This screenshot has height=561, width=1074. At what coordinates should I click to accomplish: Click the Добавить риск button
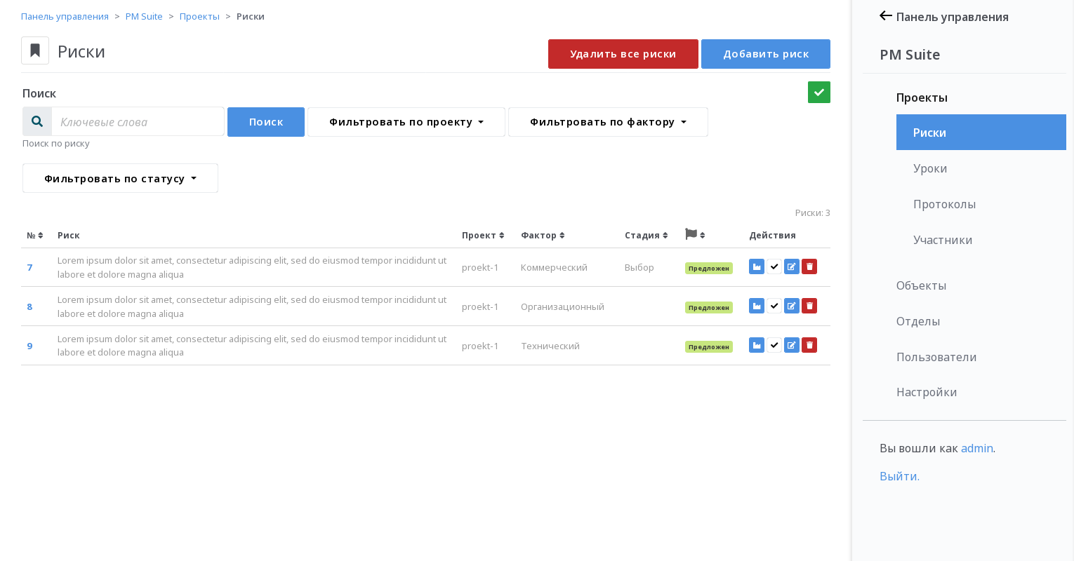click(x=766, y=54)
